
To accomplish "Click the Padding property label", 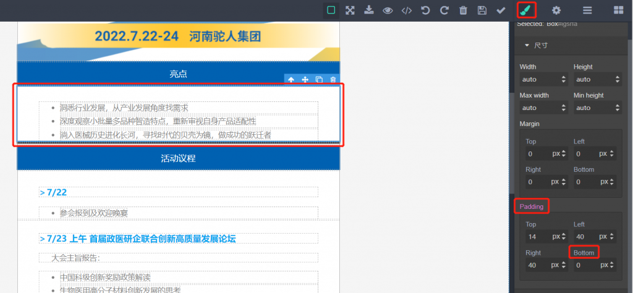I will [531, 206].
